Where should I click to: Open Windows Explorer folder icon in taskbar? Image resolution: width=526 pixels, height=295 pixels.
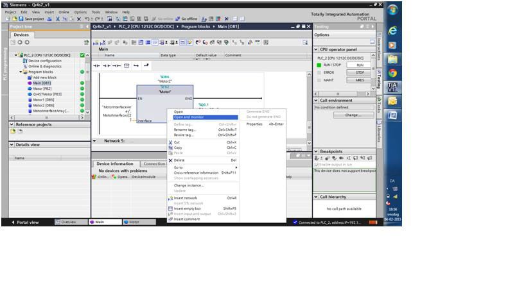click(x=392, y=59)
